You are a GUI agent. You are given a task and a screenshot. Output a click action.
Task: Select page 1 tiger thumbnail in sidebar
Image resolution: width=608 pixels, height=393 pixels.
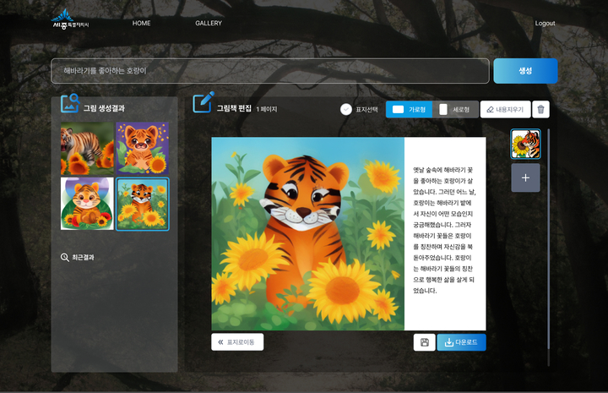click(x=525, y=145)
